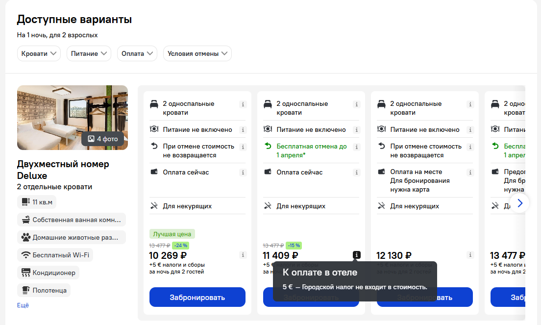541x325 pixels.
Task: Open meal info icon in 10 269 ₽ card
Action: [x=243, y=130]
